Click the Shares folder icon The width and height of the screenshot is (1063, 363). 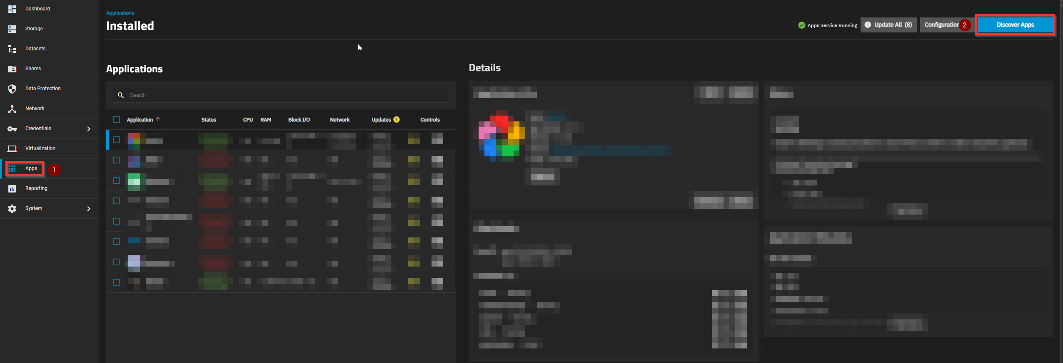(x=12, y=69)
